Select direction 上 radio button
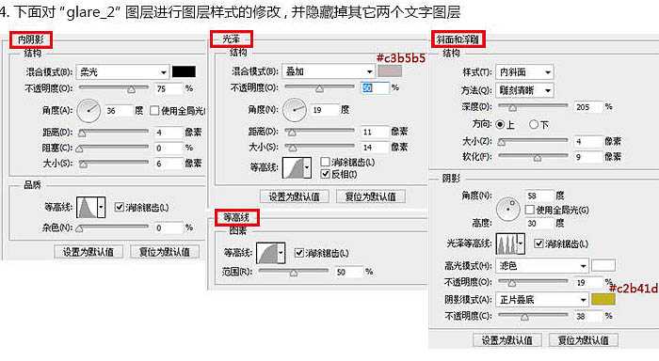Image resolution: width=659 pixels, height=361 pixels. (x=500, y=125)
